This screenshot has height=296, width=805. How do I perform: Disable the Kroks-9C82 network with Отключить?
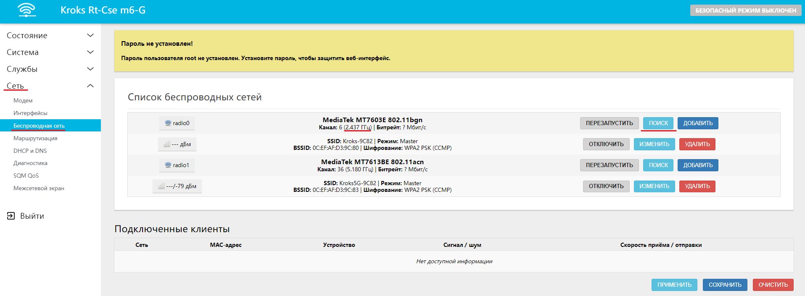[x=606, y=144]
